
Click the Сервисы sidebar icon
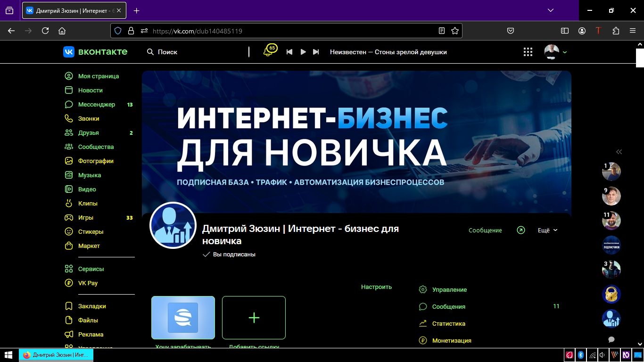point(69,269)
